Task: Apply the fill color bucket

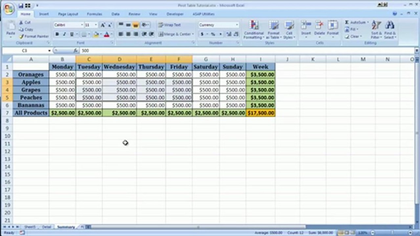Action: point(96,34)
